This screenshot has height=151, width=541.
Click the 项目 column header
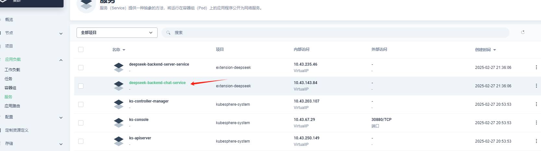[220, 49]
